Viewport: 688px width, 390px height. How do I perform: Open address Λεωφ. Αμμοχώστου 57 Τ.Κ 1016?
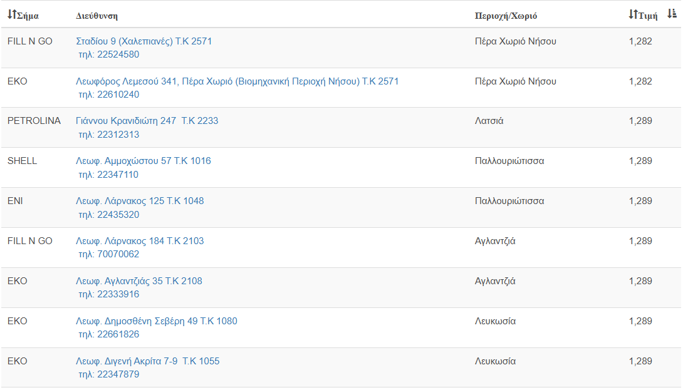point(143,161)
